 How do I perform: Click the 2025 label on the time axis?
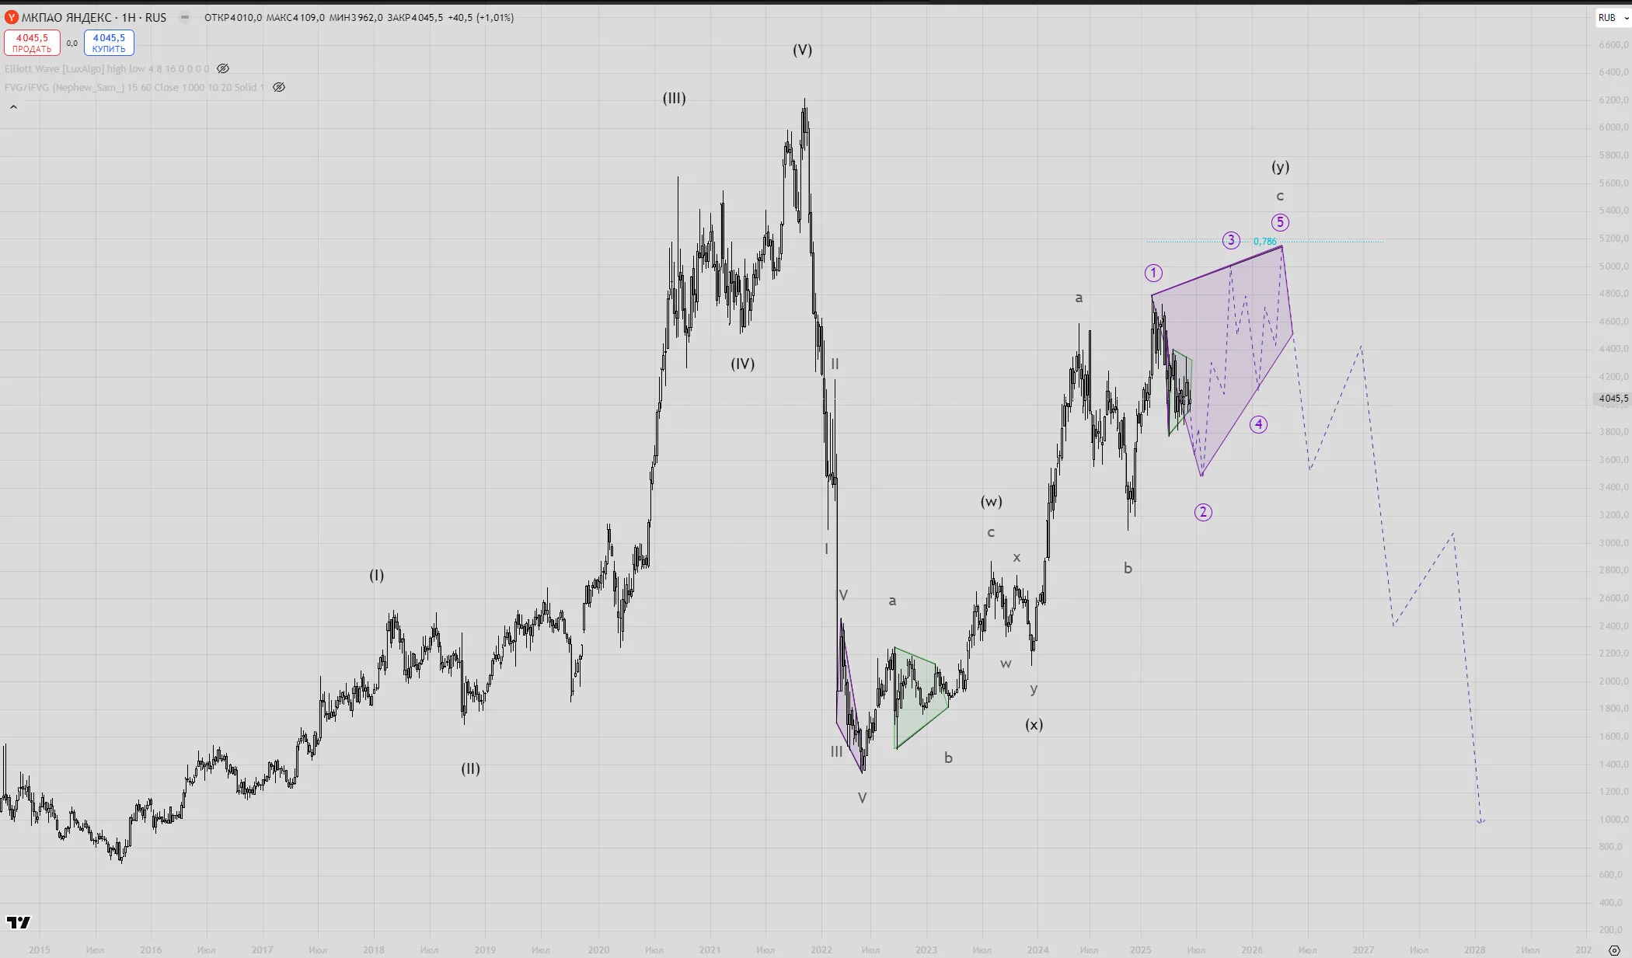[x=1140, y=949]
